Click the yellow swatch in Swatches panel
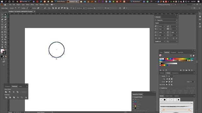Viewport: 202px width, 113px height. point(168,59)
